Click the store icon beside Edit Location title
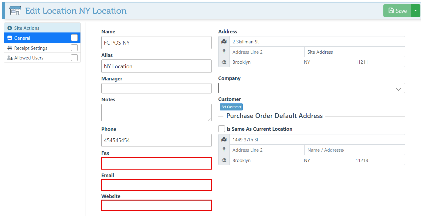Image resolution: width=421 pixels, height=216 pixels. (15, 11)
